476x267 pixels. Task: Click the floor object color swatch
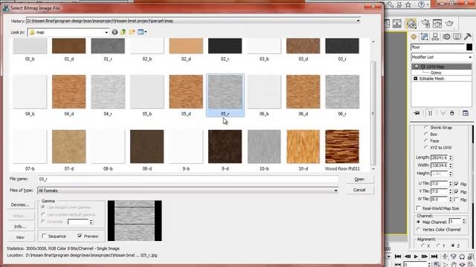[x=469, y=47]
